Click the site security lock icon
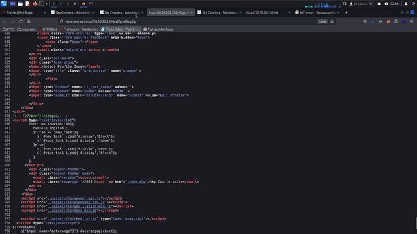The width and height of the screenshot is (417, 234). click(x=61, y=21)
